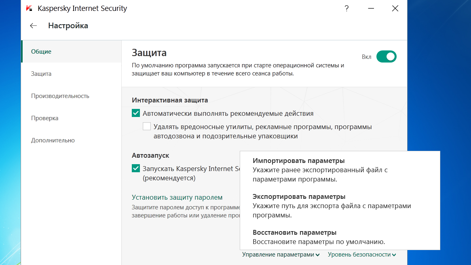Enable removal of malicious utilities checkbox
This screenshot has width=471, height=265.
pos(147,127)
